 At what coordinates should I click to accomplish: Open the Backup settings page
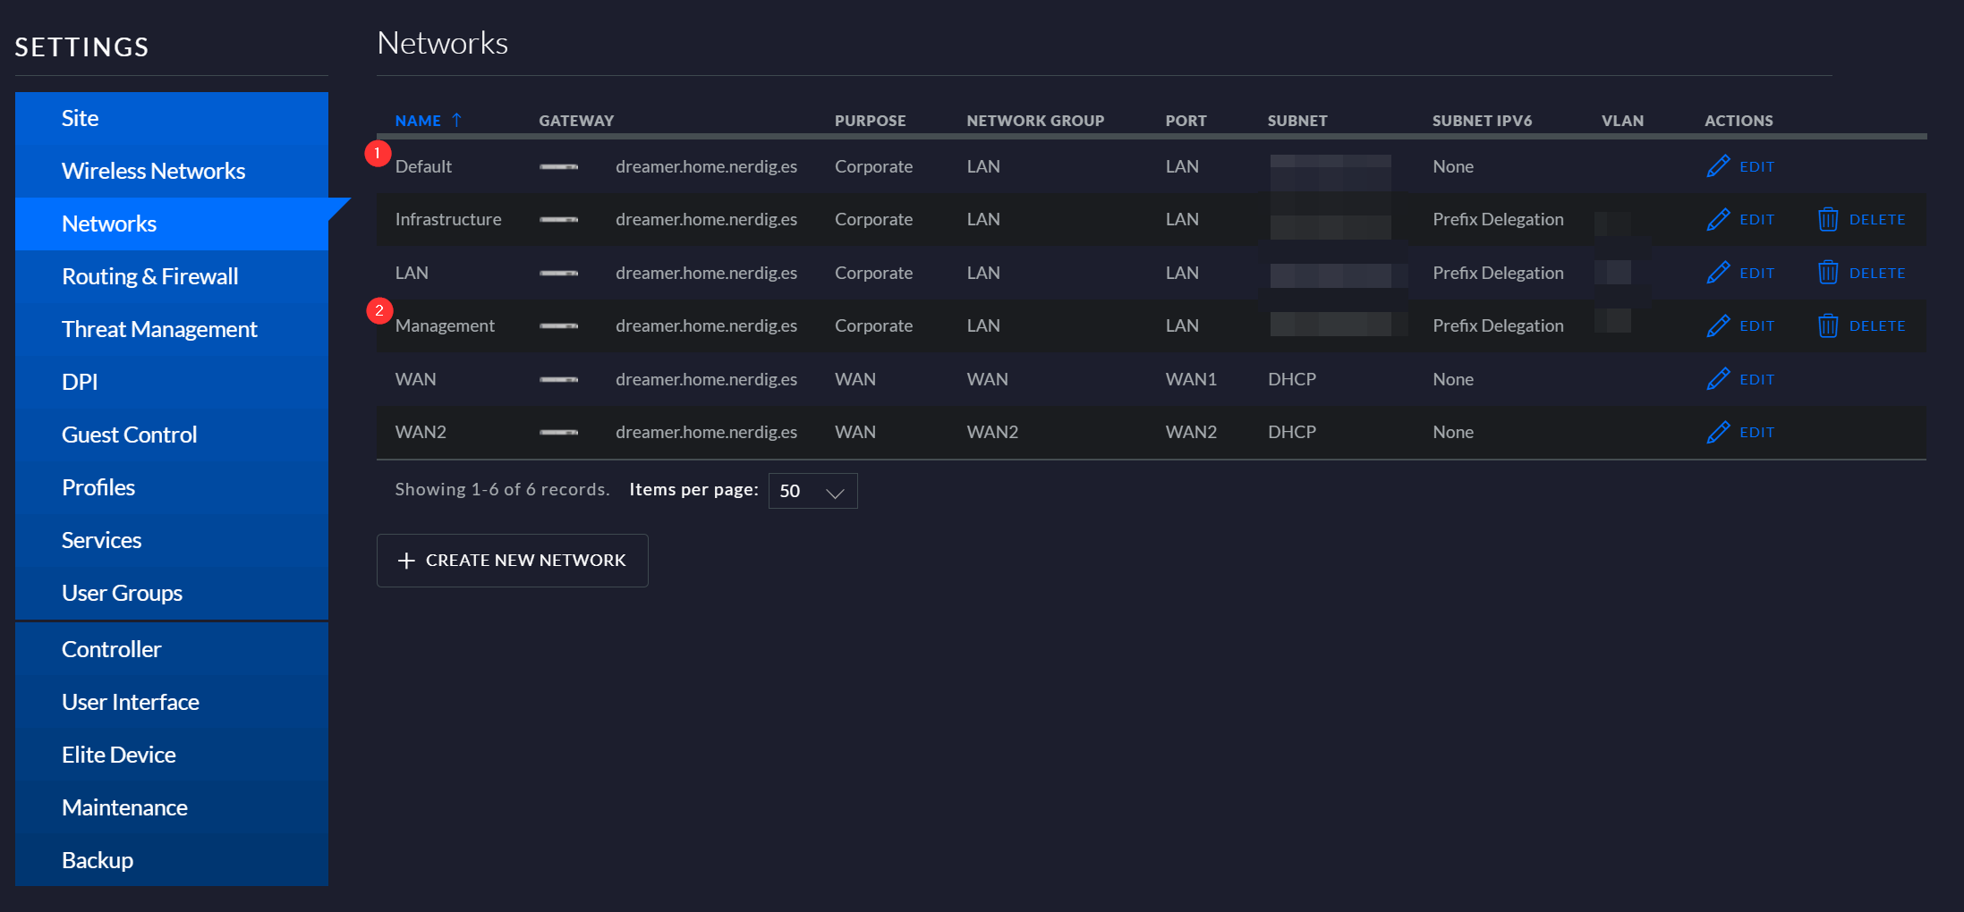tap(98, 860)
